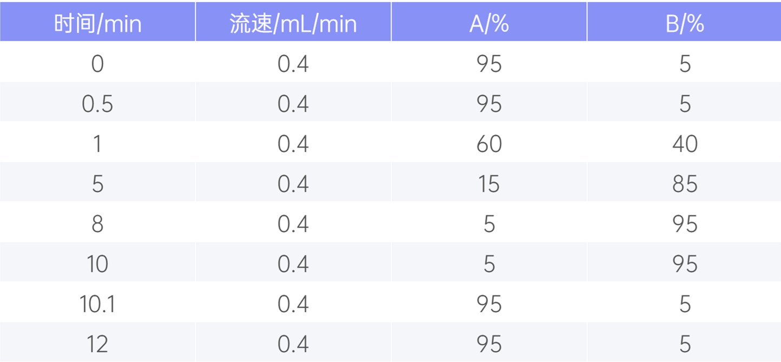The image size is (781, 362).
Task: Select the time cell showing 0.5
Action: 97,104
